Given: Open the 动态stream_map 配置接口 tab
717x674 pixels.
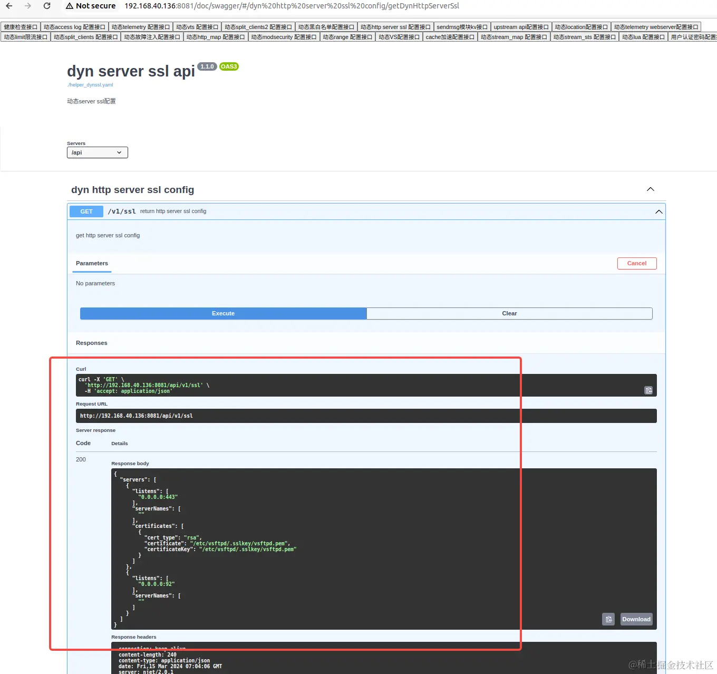Looking at the screenshot, I should point(513,37).
